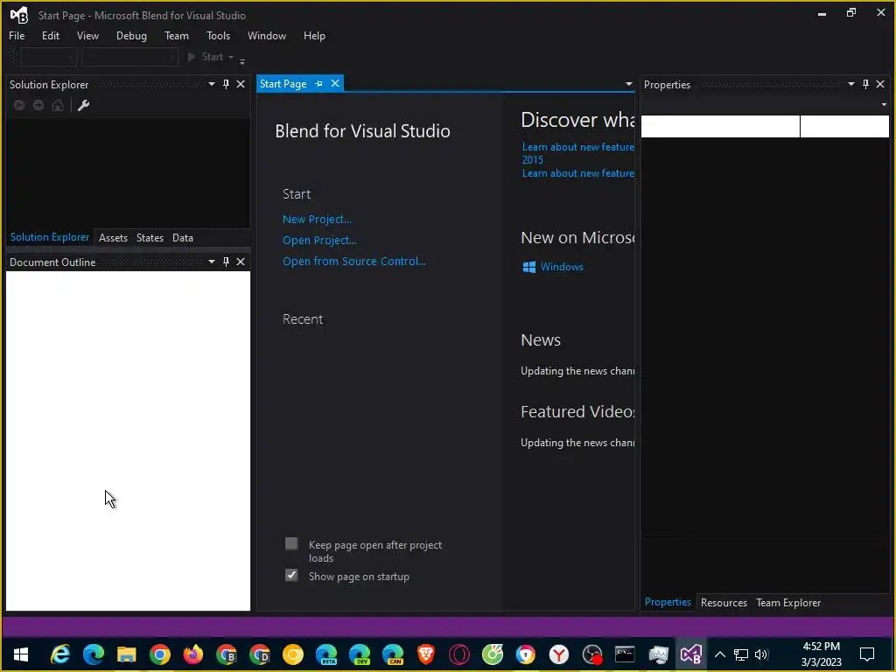This screenshot has width=896, height=672.
Task: Open Edge Dev from the taskbar
Action: [x=360, y=654]
